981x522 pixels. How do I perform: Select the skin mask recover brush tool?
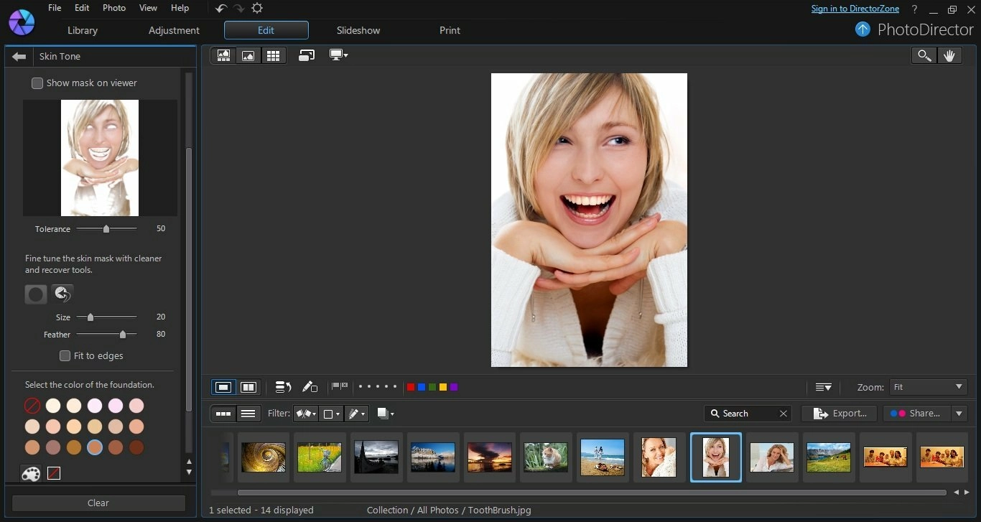62,294
